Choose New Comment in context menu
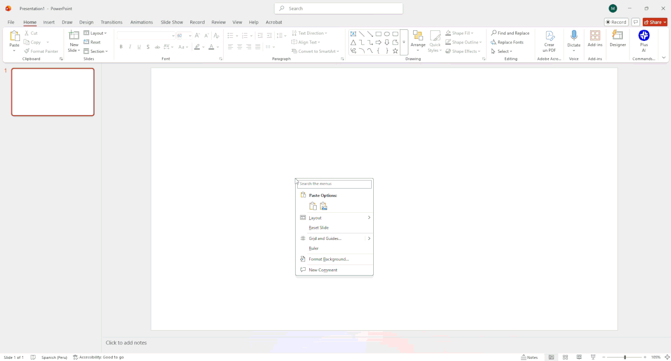Image resolution: width=671 pixels, height=361 pixels. (x=334, y=270)
